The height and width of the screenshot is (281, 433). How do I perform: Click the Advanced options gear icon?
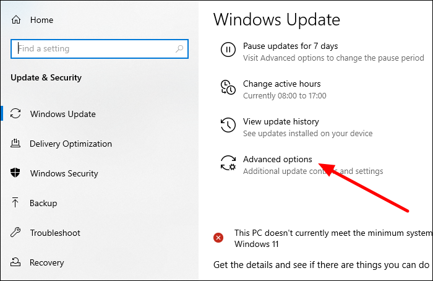click(228, 163)
